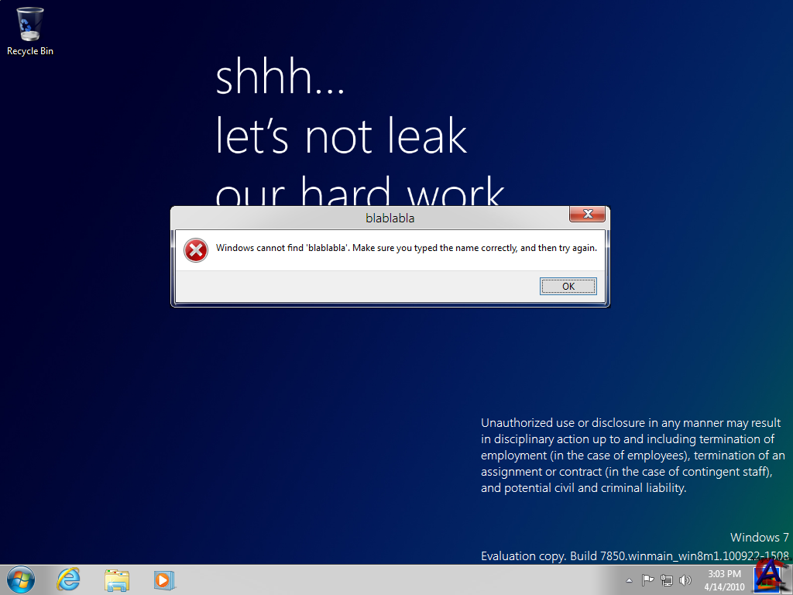
Task: Open the volume speaker control
Action: 685,580
